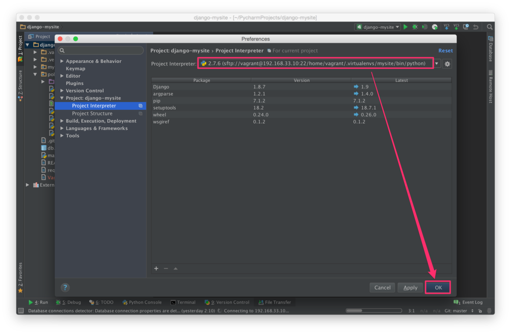This screenshot has height=334, width=511.
Task: Open the 4: Run tool window
Action: pos(38,303)
